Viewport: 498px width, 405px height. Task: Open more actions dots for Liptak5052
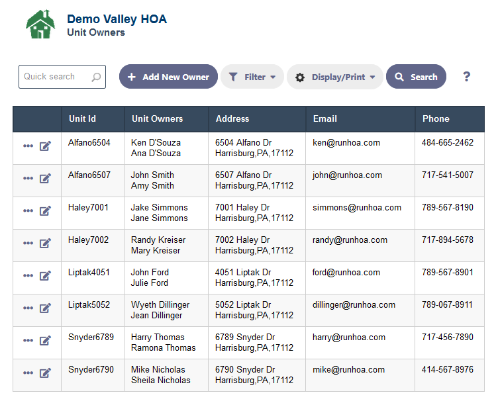pyautogui.click(x=28, y=308)
